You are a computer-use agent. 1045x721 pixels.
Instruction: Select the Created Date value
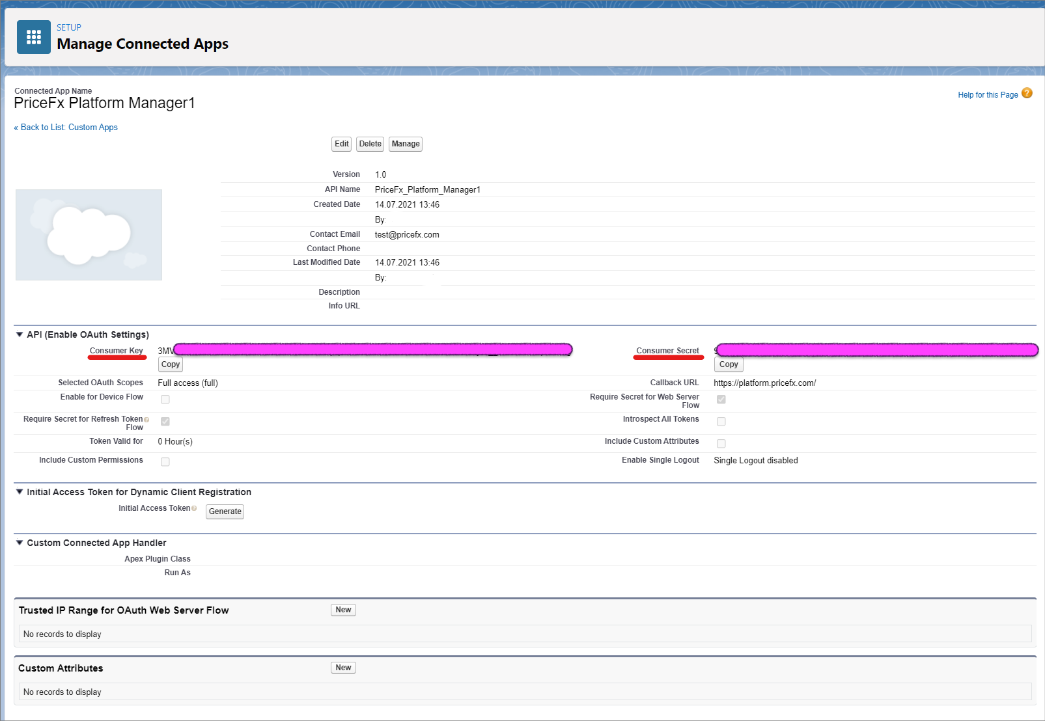click(x=408, y=204)
